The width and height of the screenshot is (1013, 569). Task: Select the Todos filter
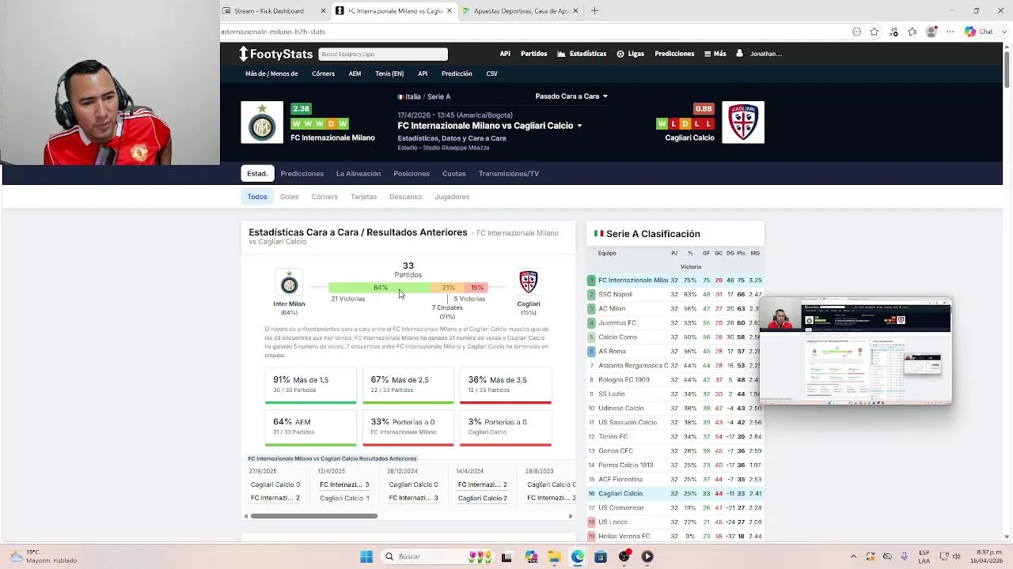tap(257, 197)
